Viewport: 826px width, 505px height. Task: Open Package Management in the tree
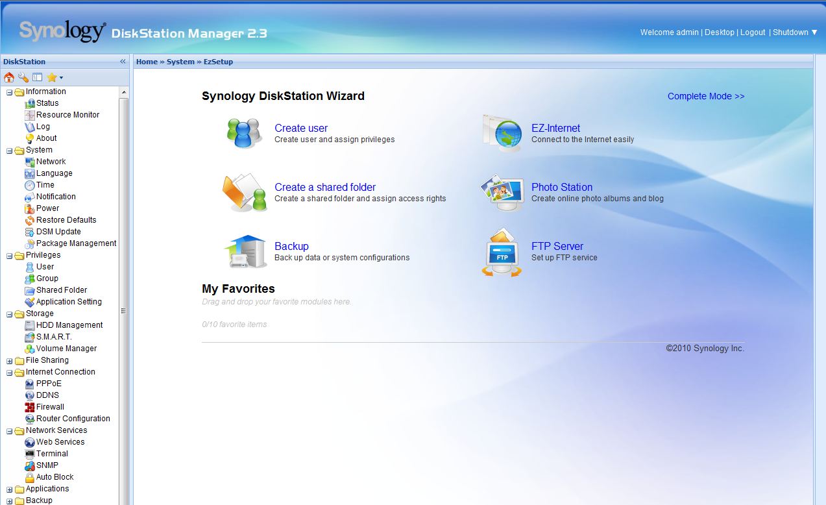[76, 243]
